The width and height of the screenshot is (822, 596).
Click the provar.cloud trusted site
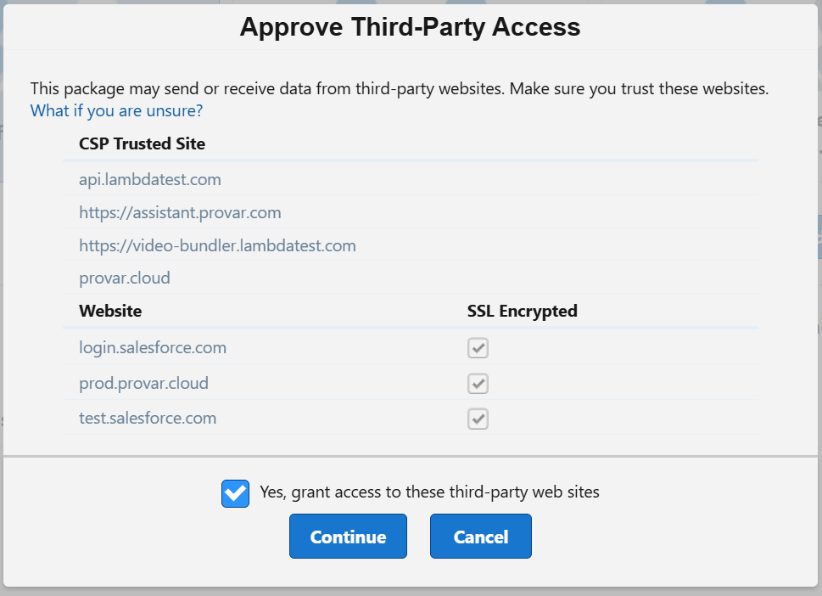(125, 278)
